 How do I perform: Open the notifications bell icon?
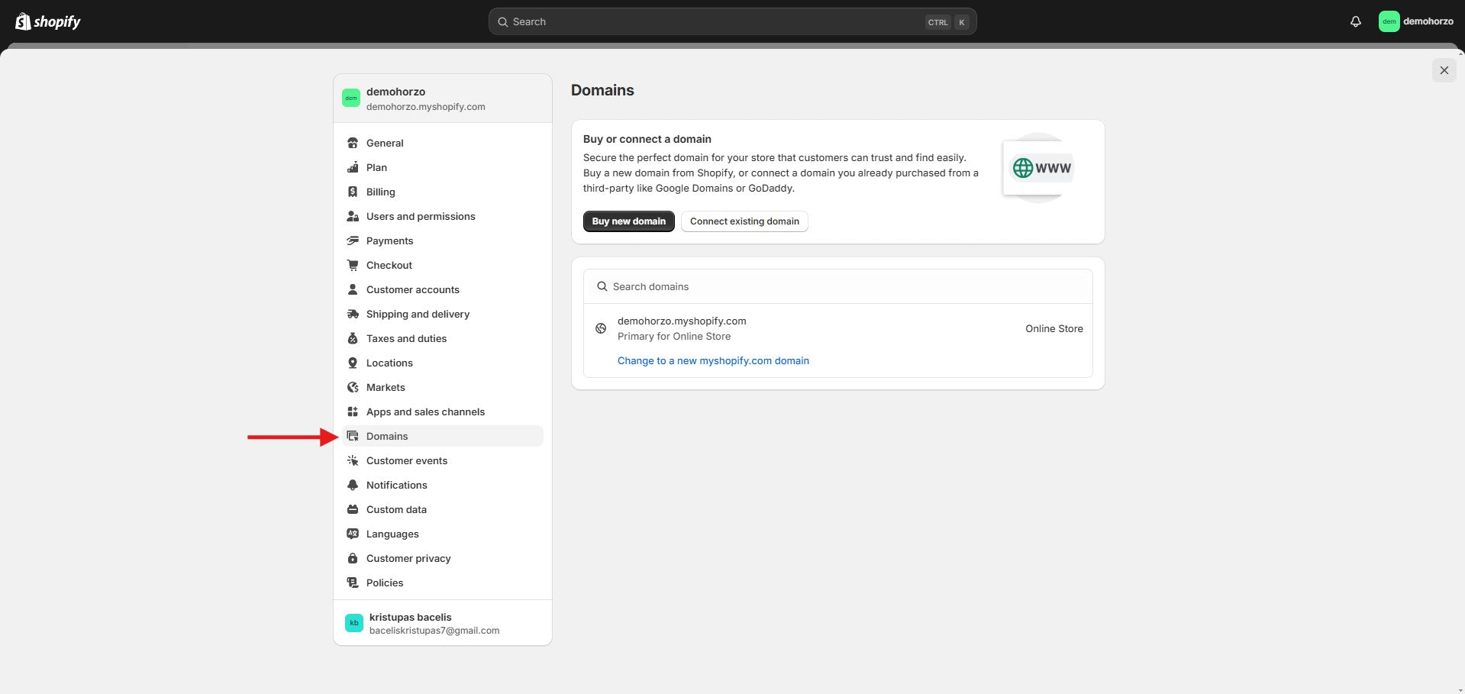1355,21
